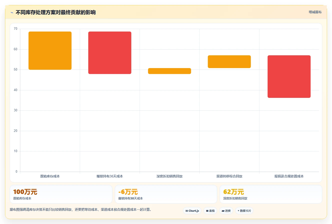The height and width of the screenshot is (224, 332).
Task: Click the 继续持有30天成本 caption under -6万元
Action: (x=131, y=198)
